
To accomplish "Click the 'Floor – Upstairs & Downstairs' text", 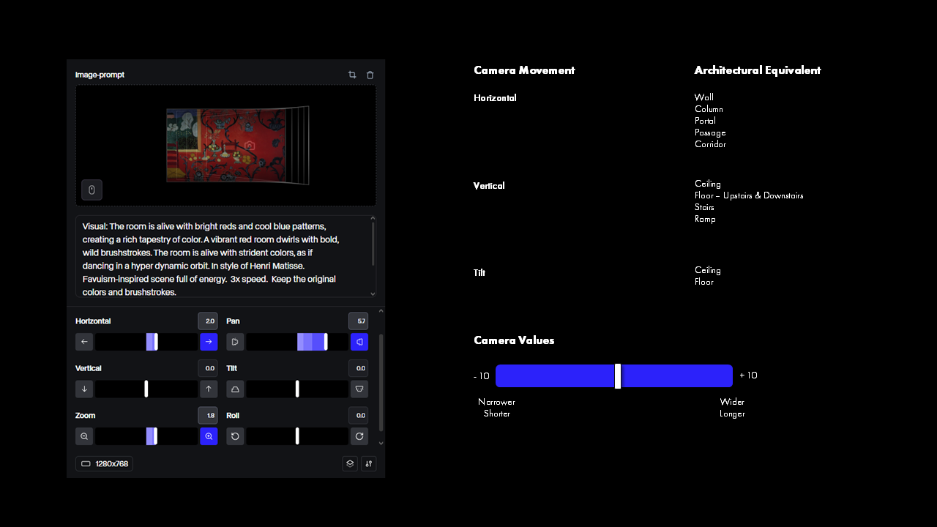I will 749,195.
